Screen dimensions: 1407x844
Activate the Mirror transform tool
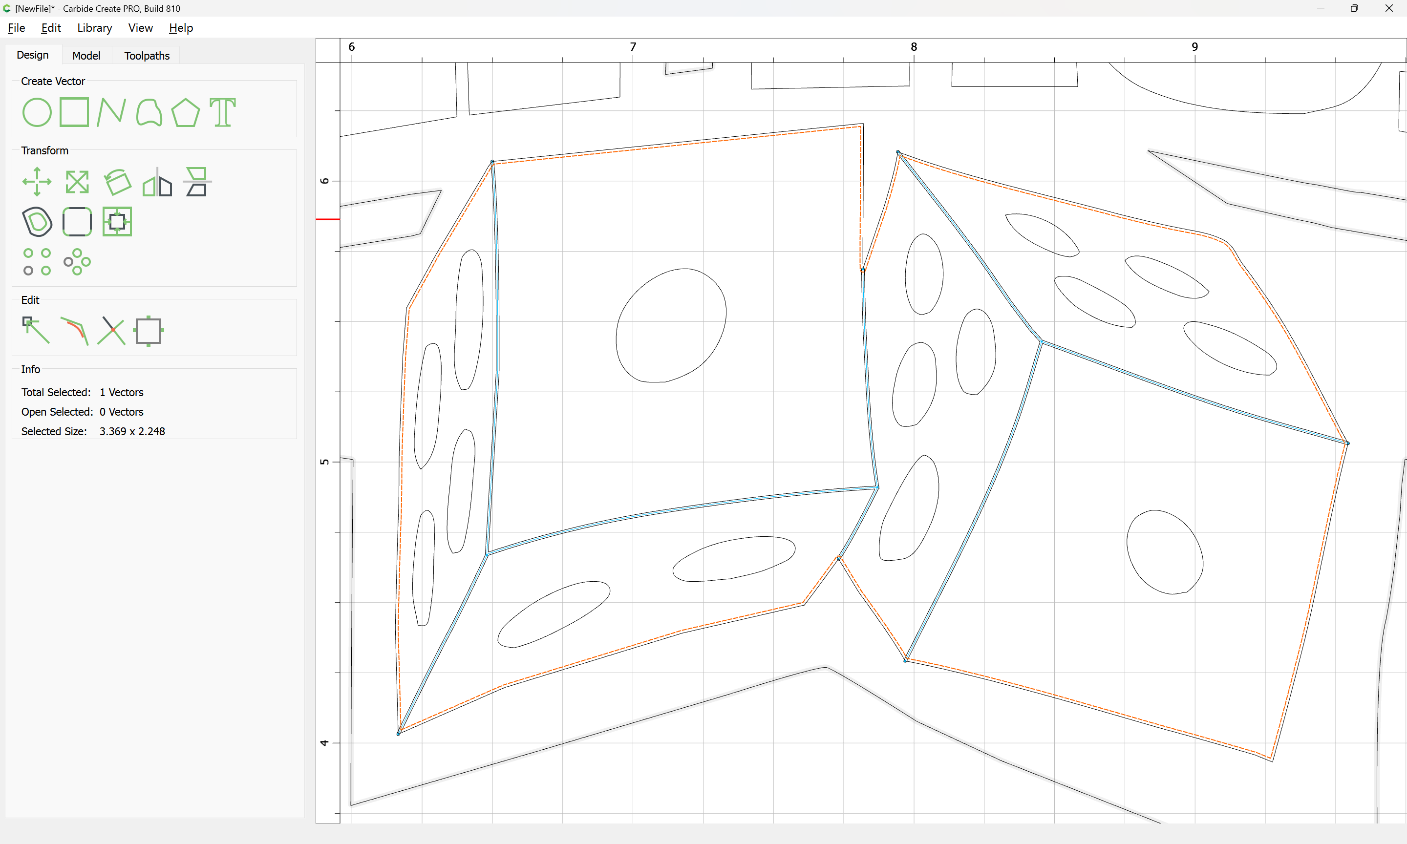pos(157,182)
